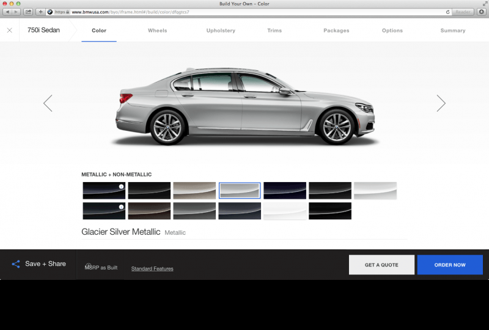Reload the page with the refresh icon

tap(447, 12)
